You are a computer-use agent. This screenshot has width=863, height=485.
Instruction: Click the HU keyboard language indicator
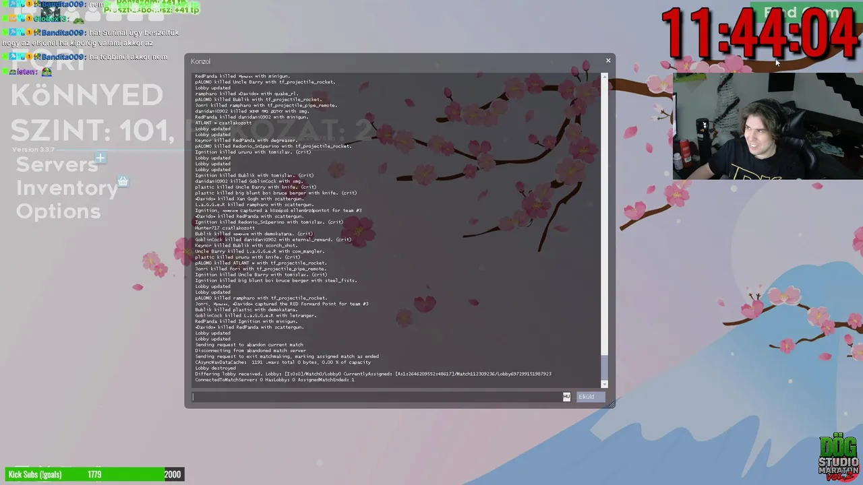(x=566, y=397)
